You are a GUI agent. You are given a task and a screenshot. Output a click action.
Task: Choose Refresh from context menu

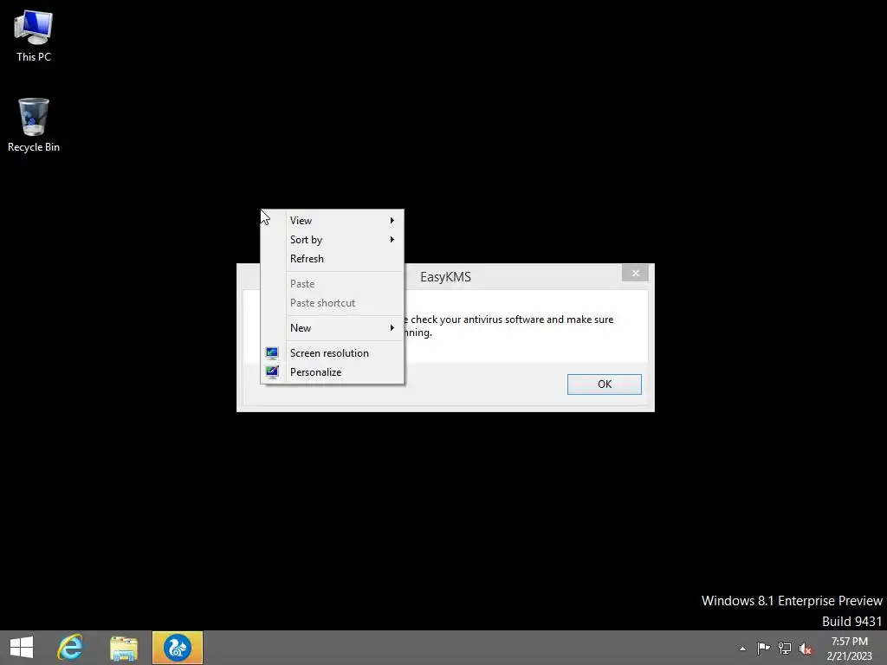332,259
